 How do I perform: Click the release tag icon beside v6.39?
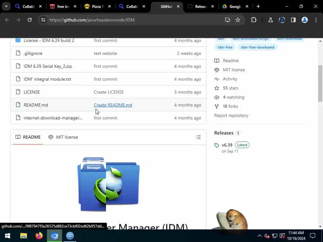pyautogui.click(x=217, y=145)
